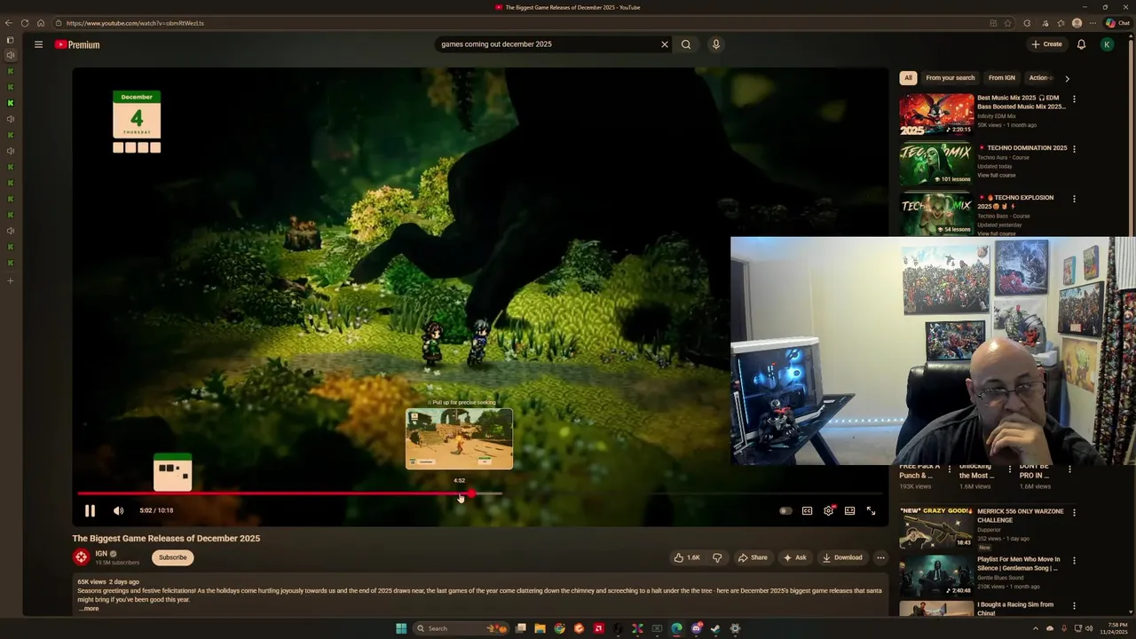Open options for TECHNO EXPLOSION 2025
This screenshot has height=639, width=1136.
[x=1074, y=199]
